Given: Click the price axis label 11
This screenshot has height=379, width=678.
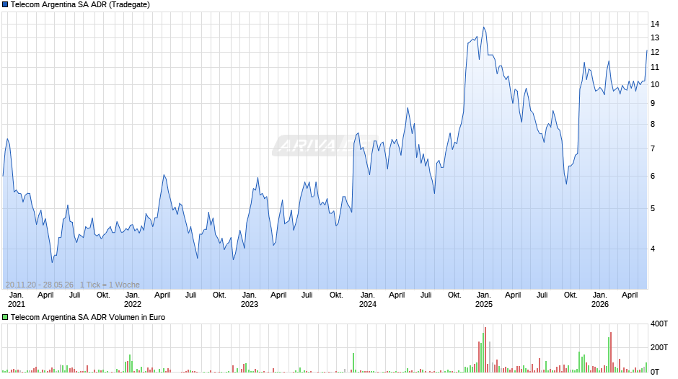Looking at the screenshot, I should (655, 68).
